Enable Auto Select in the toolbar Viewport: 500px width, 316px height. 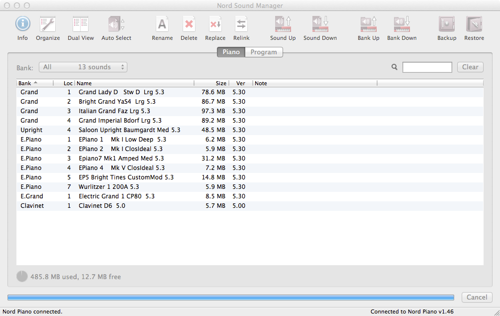pos(116,24)
